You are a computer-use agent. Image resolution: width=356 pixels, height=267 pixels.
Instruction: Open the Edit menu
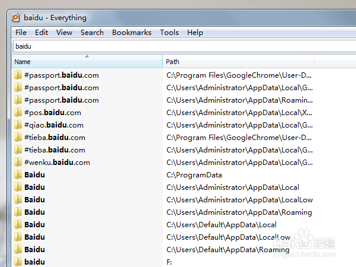pyautogui.click(x=41, y=33)
